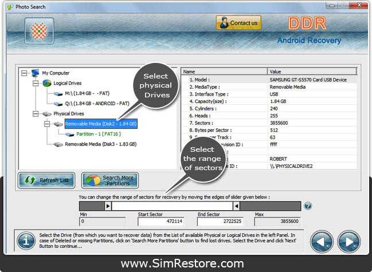Collapse the My Computer tree node
Viewport: 372px width, 272px height.
(24, 73)
